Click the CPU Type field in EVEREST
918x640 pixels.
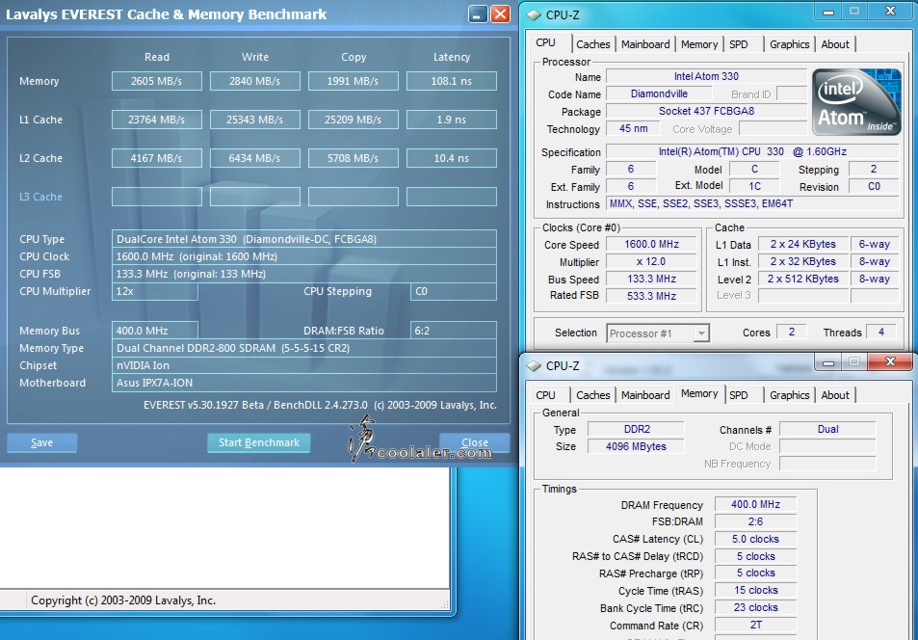(x=303, y=239)
